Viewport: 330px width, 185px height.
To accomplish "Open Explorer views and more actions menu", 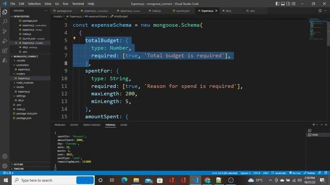I will point(46,11).
